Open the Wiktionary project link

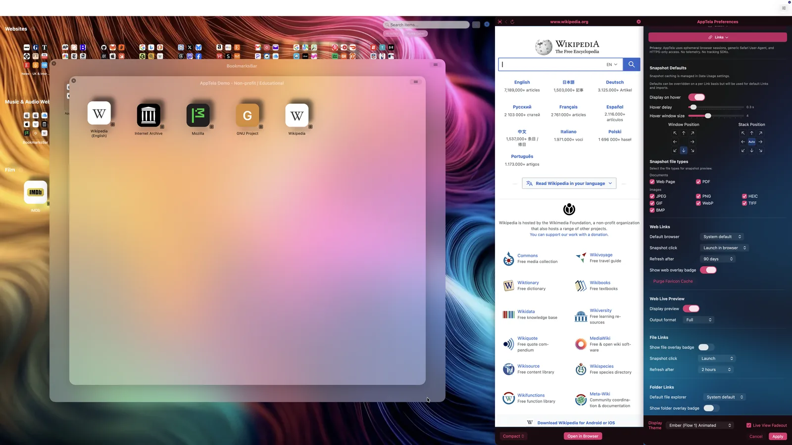528,283
